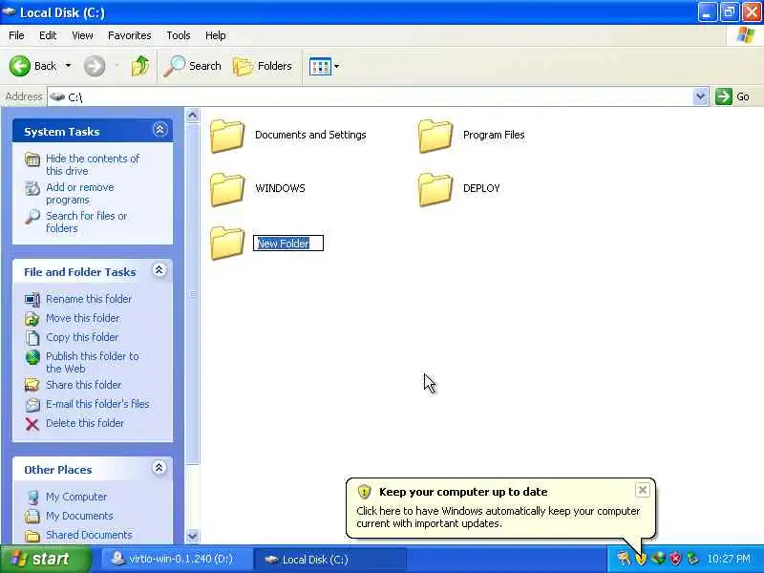The image size is (764, 573).
Task: Open the Views dropdown arrow
Action: click(x=337, y=66)
